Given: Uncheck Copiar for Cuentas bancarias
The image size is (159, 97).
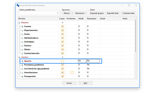Looking at the screenshot, I should tap(63, 53).
